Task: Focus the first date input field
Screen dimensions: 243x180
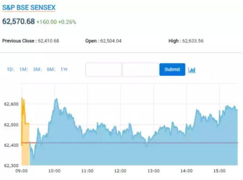Action: point(103,70)
